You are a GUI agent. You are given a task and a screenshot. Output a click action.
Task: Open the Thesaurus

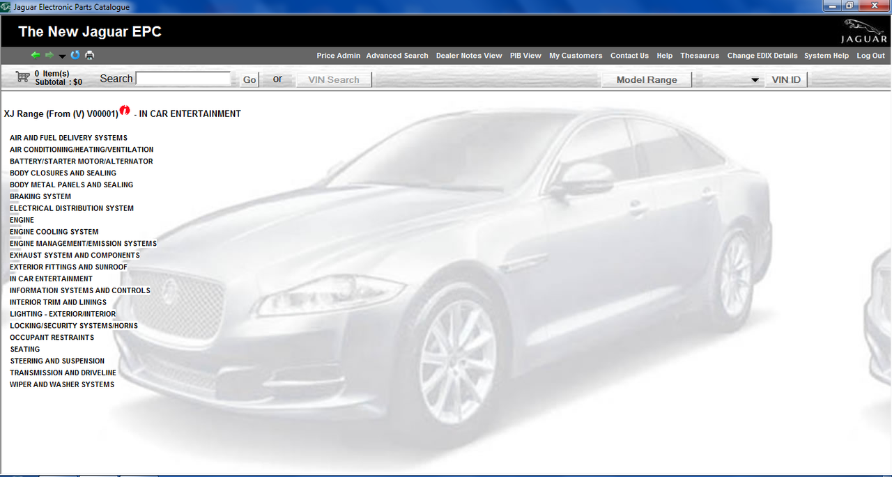(700, 56)
